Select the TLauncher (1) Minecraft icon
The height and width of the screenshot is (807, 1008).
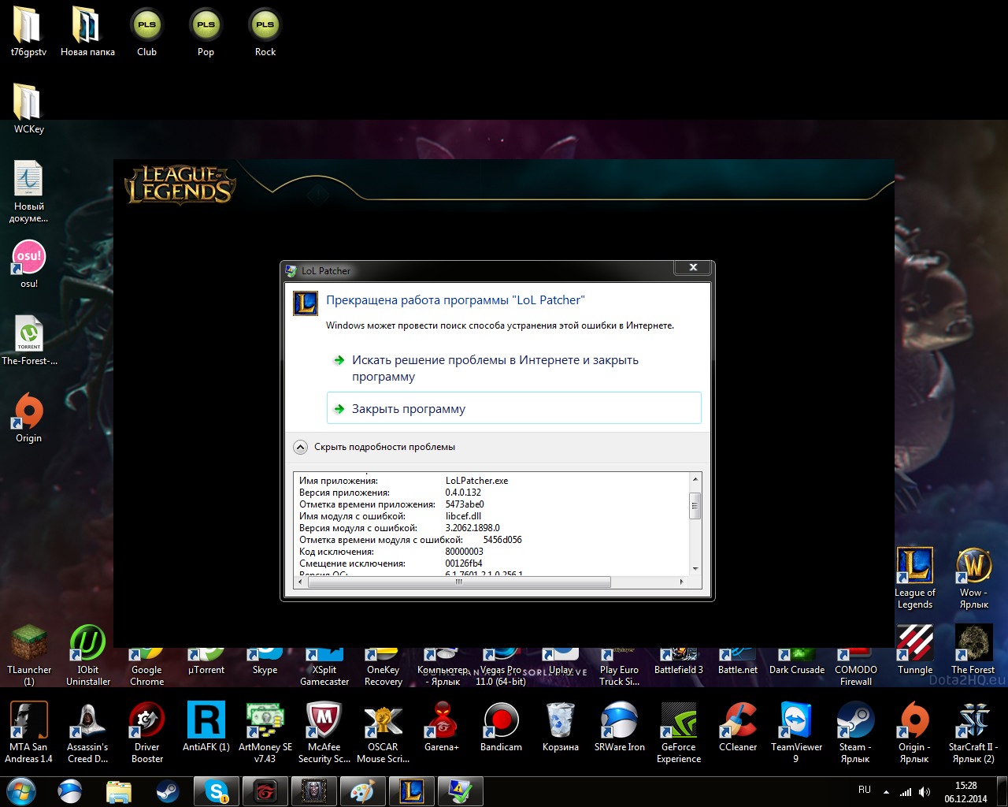29,655
